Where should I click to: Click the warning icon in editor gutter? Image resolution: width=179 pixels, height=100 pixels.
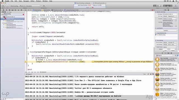[25, 62]
